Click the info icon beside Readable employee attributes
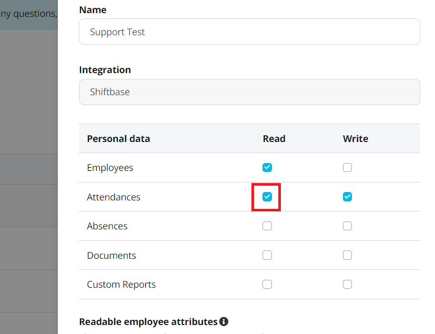Screen dimensions: 435x334 coord(224,321)
